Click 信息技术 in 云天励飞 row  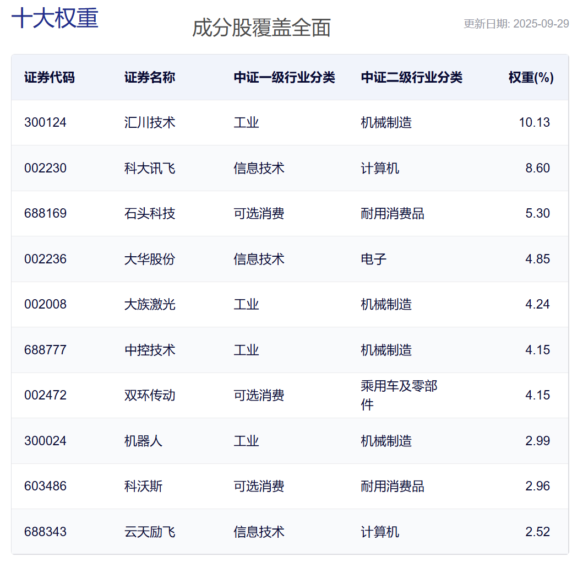(x=259, y=532)
